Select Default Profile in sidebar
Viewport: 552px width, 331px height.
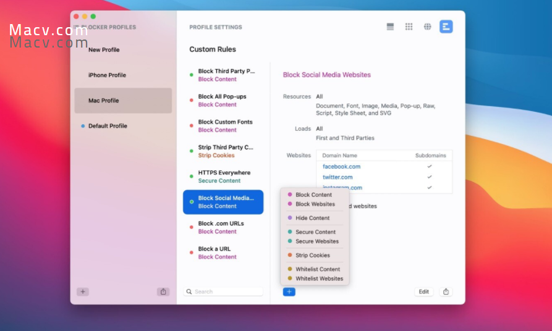point(123,125)
